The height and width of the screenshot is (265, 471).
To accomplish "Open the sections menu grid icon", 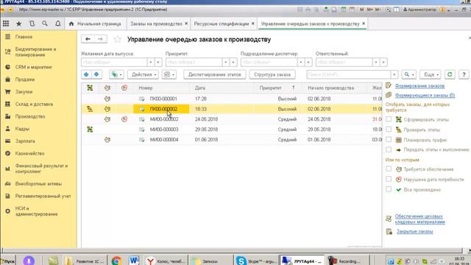I will pos(6,24).
